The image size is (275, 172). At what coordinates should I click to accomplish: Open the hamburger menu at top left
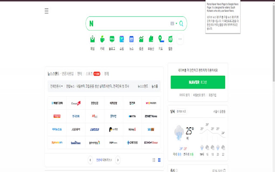(46, 11)
